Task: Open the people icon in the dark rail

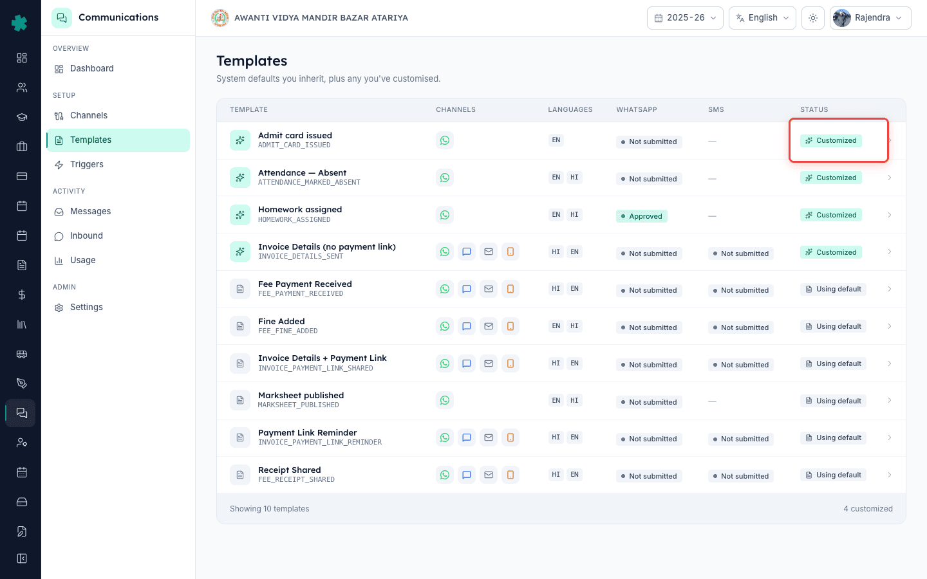Action: (x=22, y=87)
